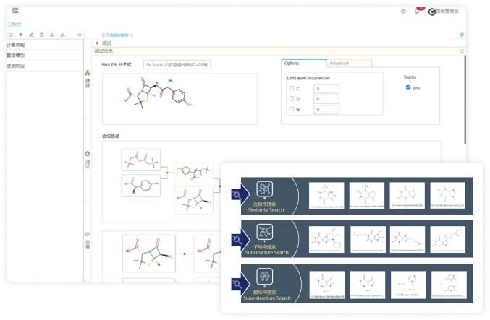Image resolution: width=490 pixels, height=320 pixels.
Task: Enable the O atom limit checkbox
Action: coord(292,98)
